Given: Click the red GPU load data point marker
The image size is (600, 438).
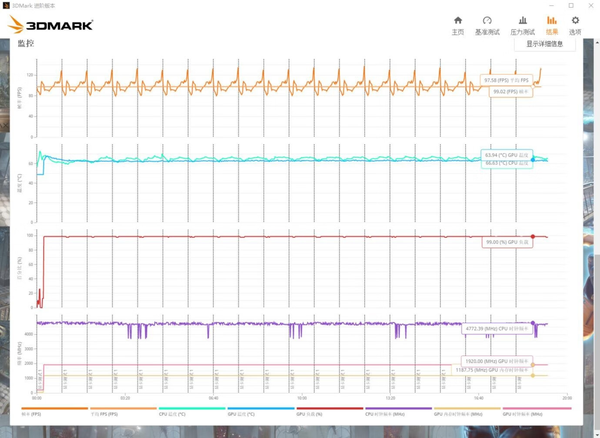Looking at the screenshot, I should (533, 237).
